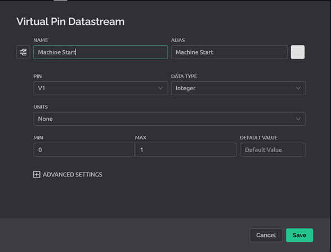Open the Units None dropdown

[x=169, y=119]
